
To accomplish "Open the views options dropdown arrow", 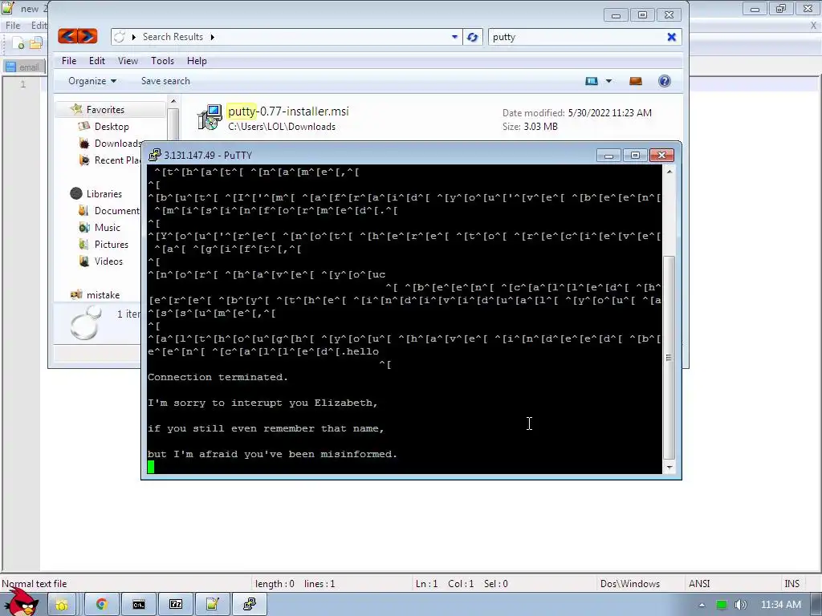I will pos(608,81).
